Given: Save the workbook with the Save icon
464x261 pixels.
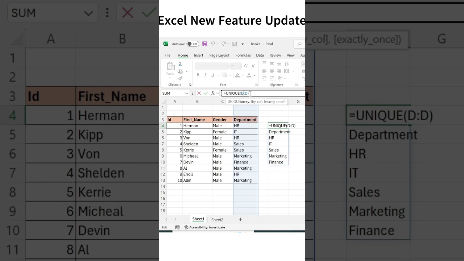Looking at the screenshot, I should pos(205,44).
